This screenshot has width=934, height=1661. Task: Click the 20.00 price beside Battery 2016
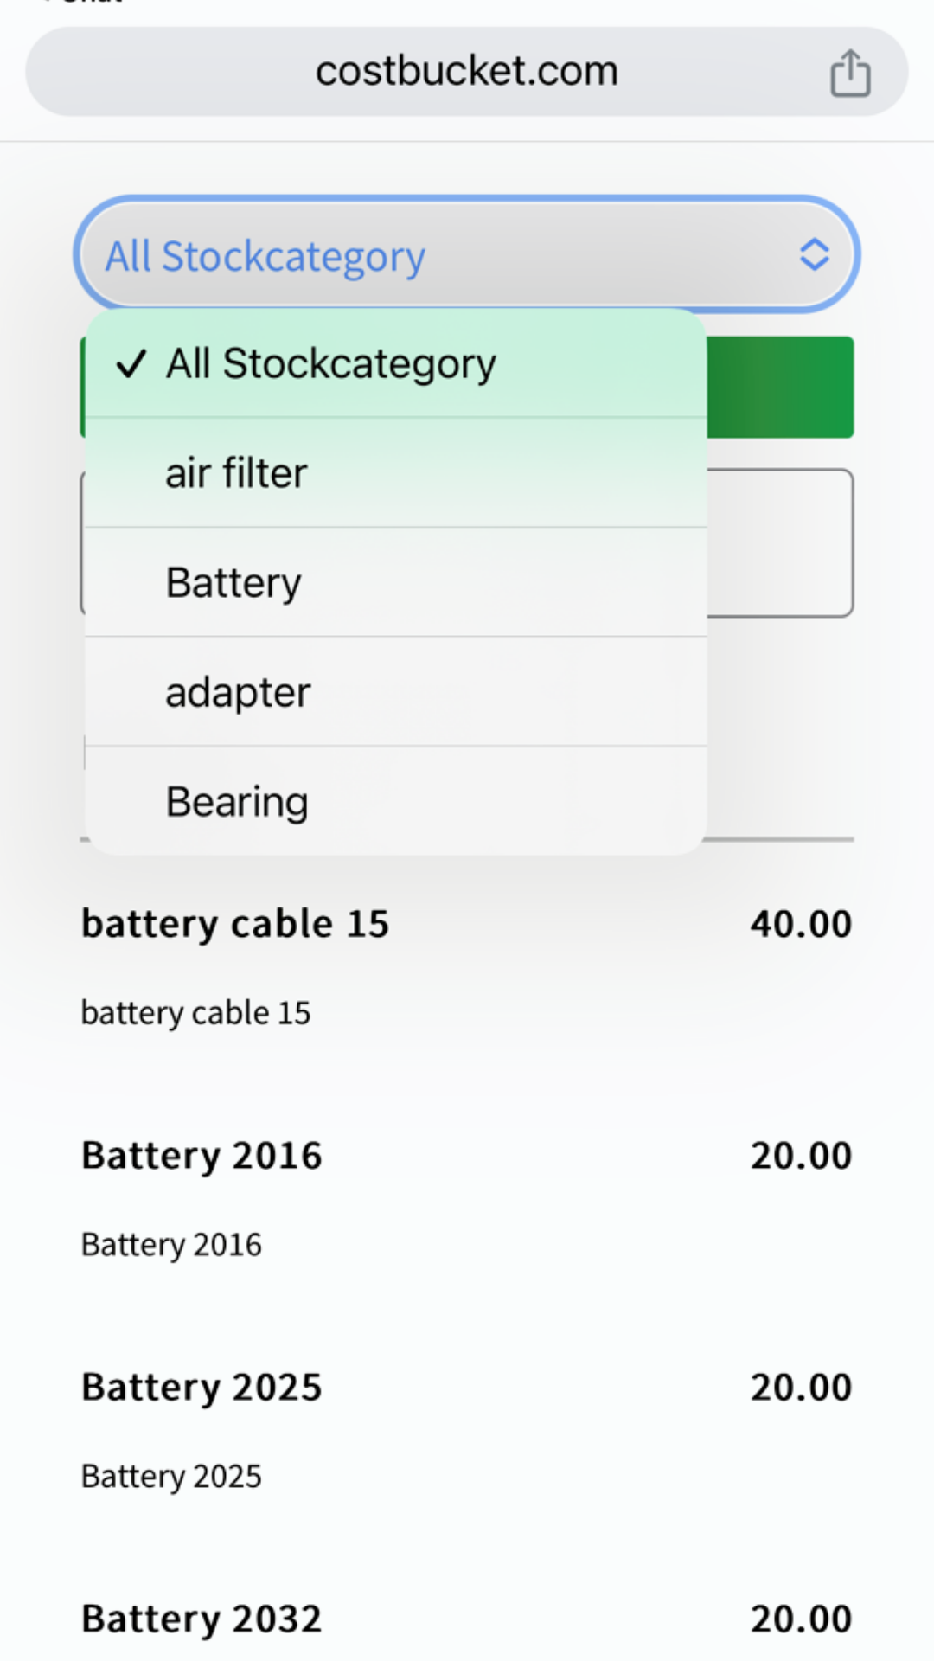tap(801, 1156)
